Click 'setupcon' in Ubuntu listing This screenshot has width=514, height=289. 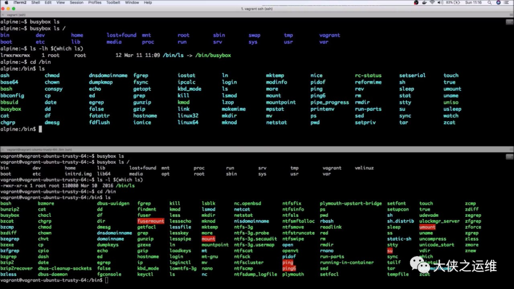pos(398,210)
